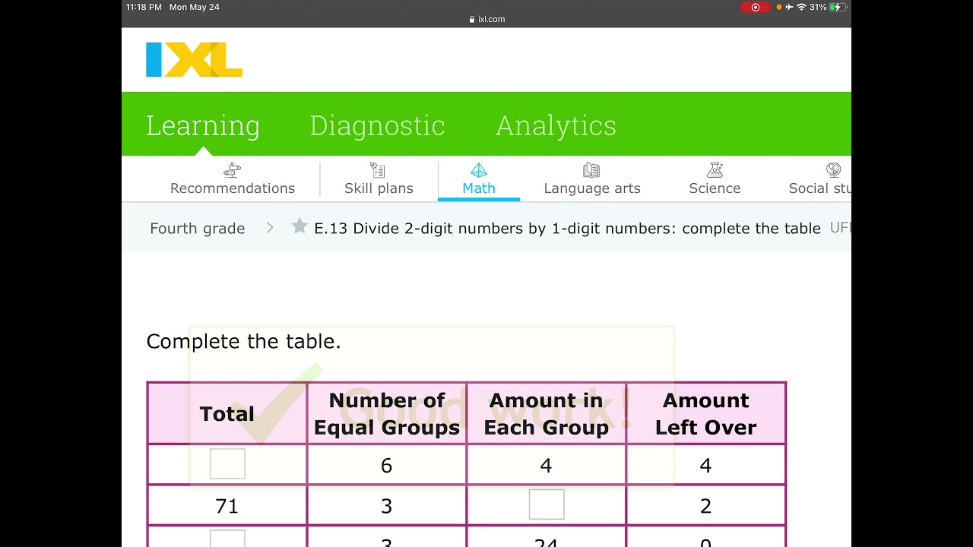Click the 'Total' column header
This screenshot has height=547, width=973.
(x=227, y=414)
